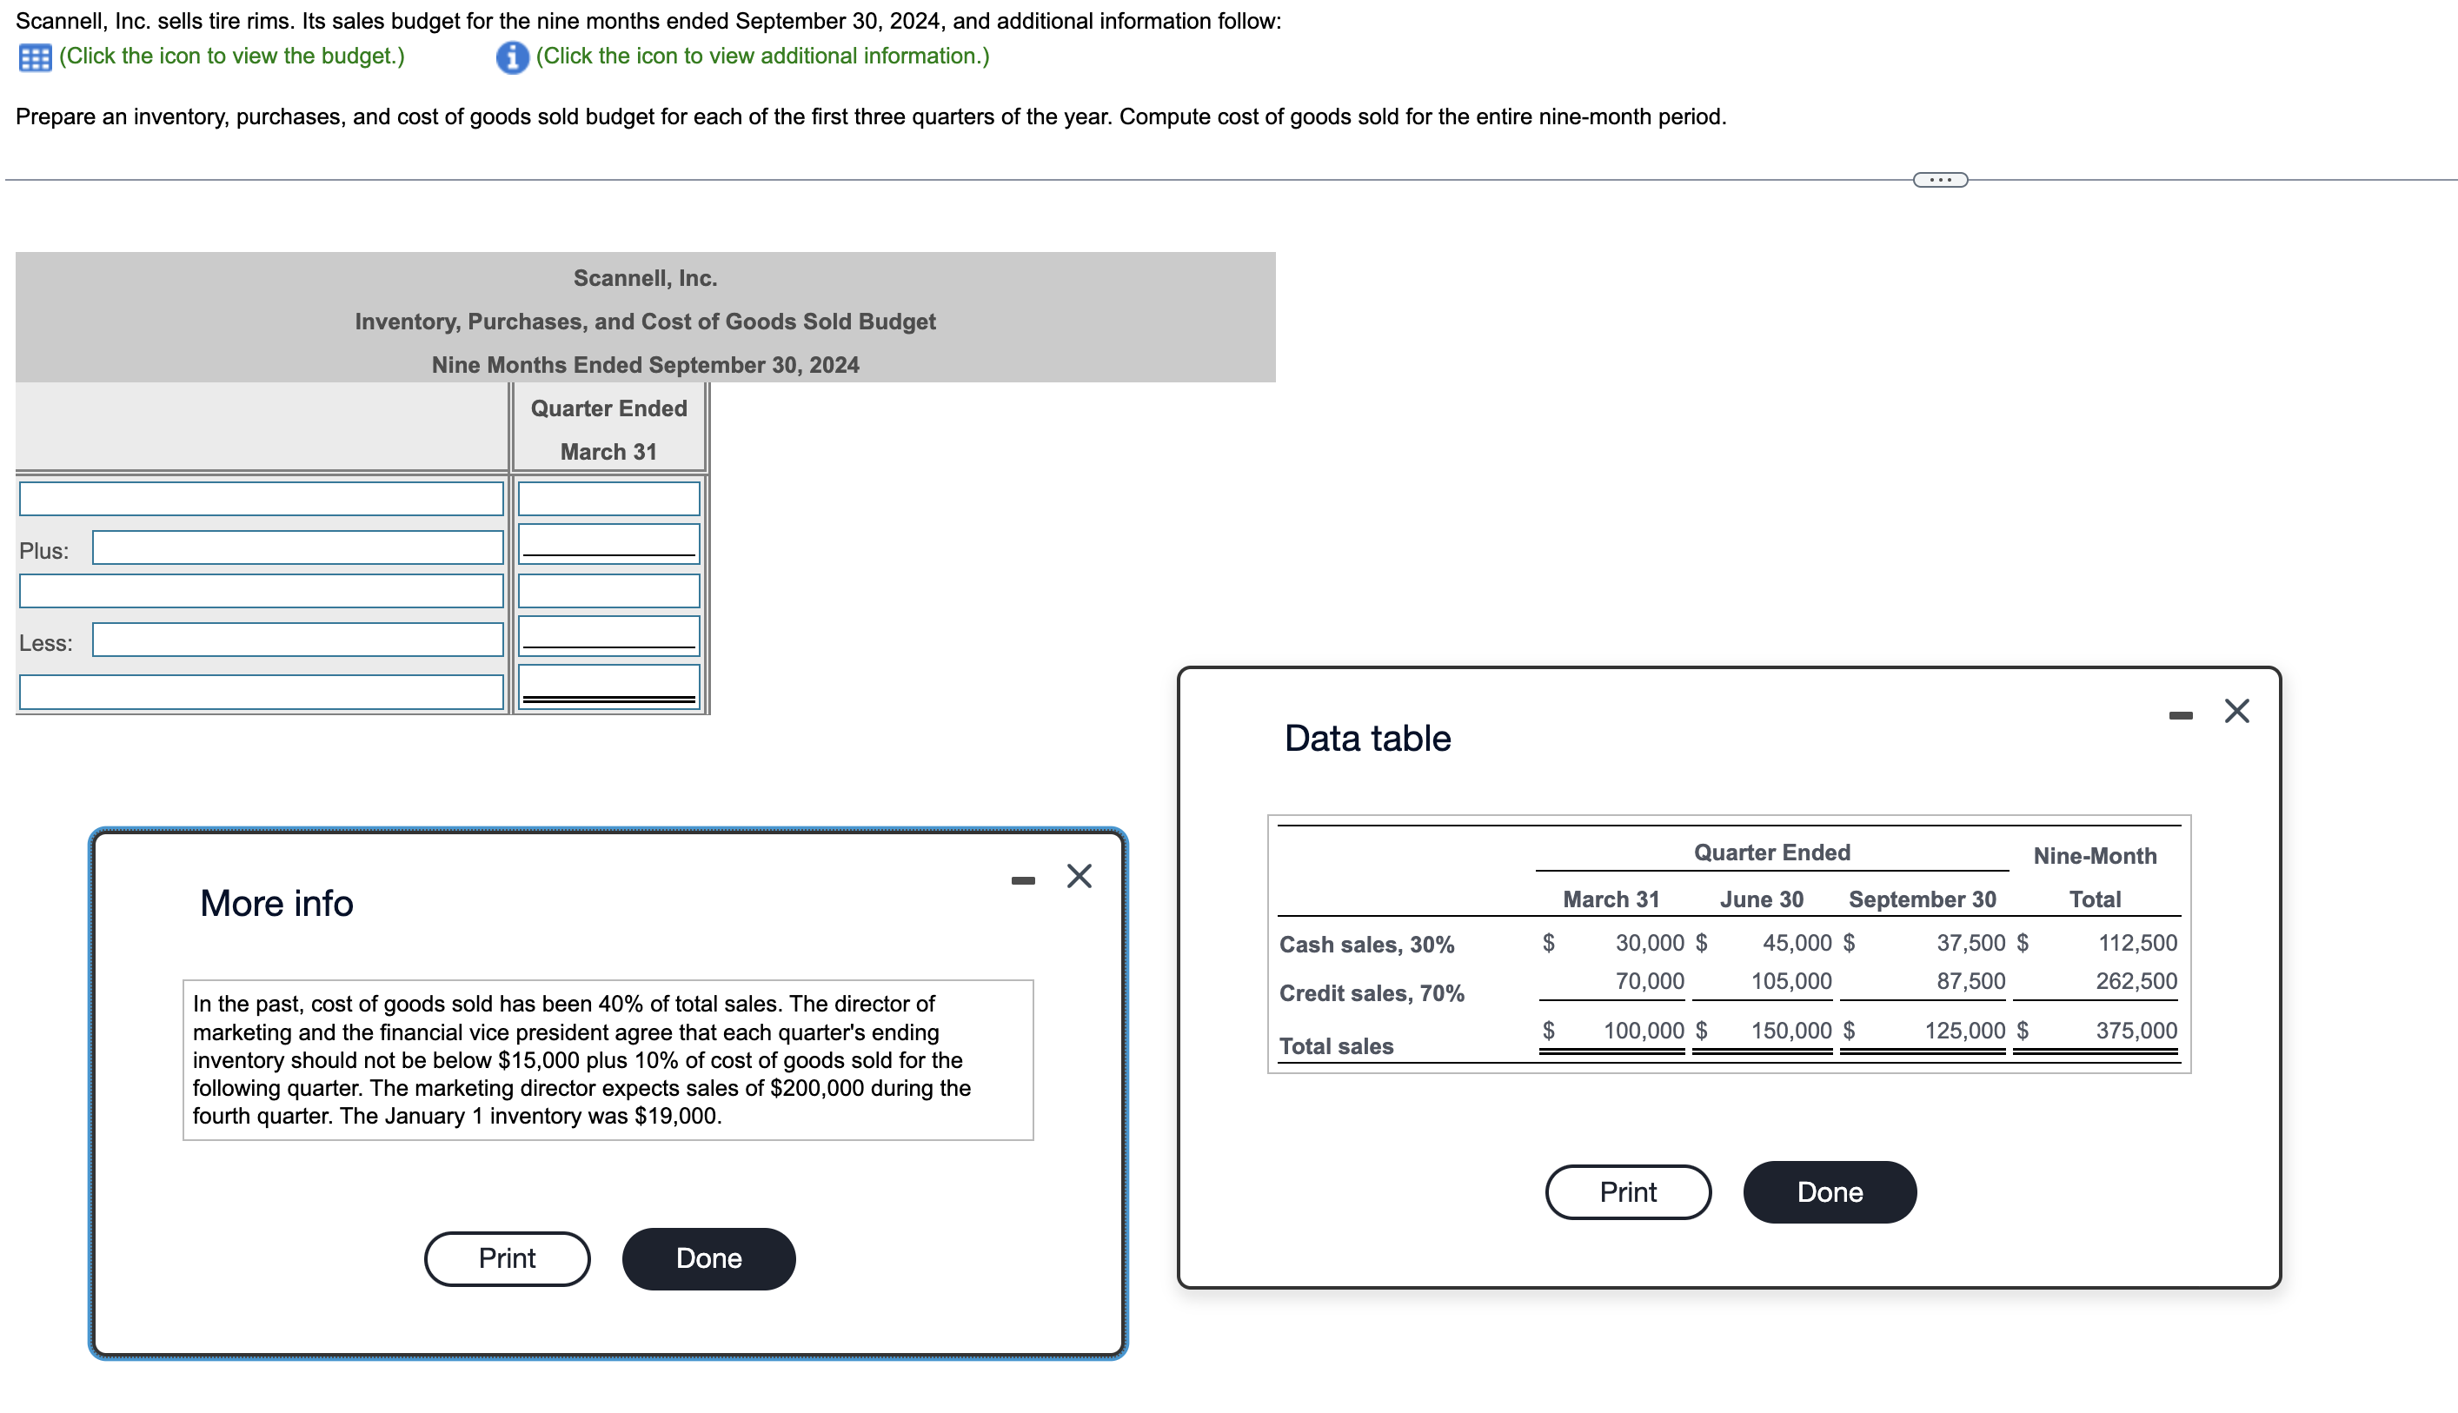Click Print button in Data table window
This screenshot has height=1413, width=2458.
coord(1627,1191)
